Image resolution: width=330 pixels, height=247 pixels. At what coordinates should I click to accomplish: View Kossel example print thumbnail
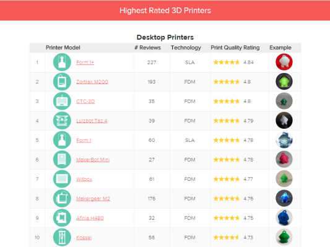[x=284, y=237]
